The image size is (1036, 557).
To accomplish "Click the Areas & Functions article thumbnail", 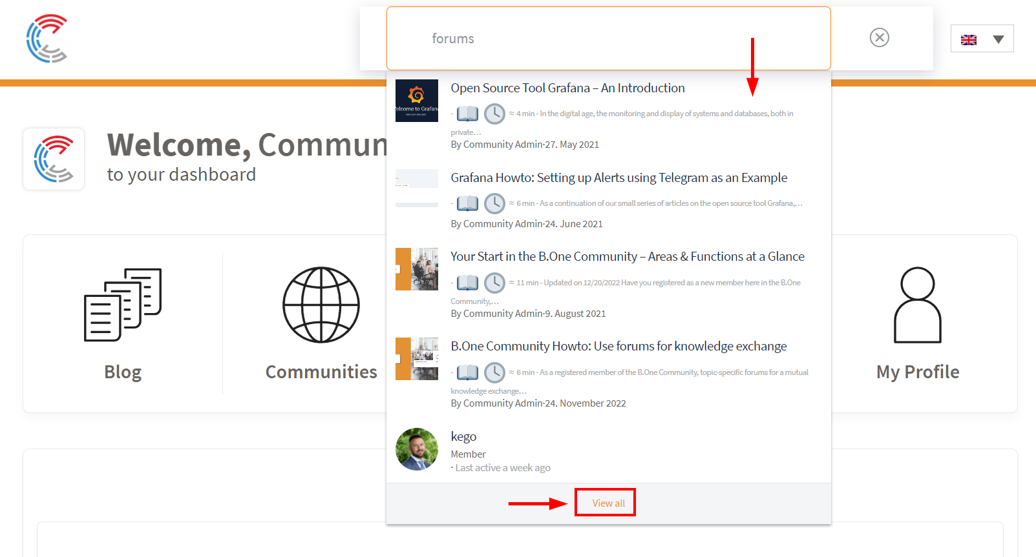I will coord(417,269).
